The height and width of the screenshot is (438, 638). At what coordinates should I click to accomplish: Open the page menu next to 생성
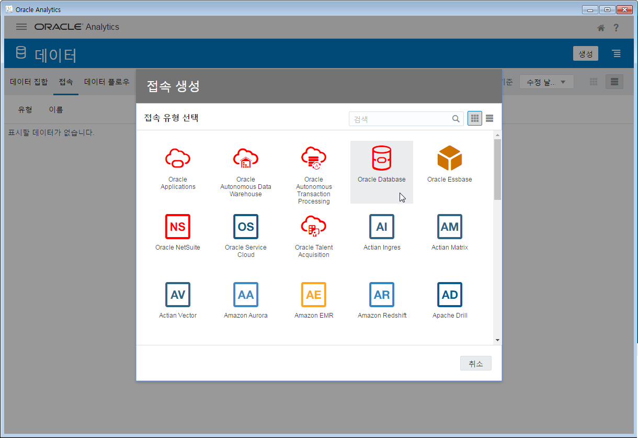[617, 53]
